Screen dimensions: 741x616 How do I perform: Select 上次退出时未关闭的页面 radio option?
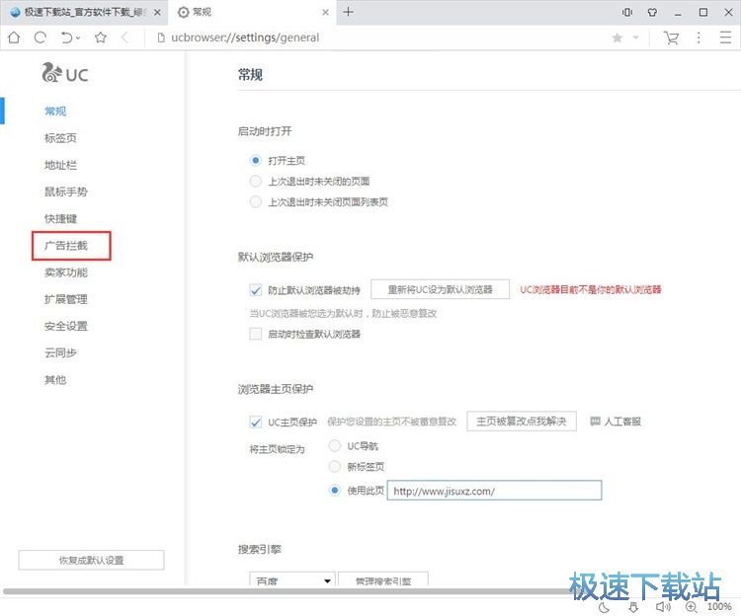(255, 182)
